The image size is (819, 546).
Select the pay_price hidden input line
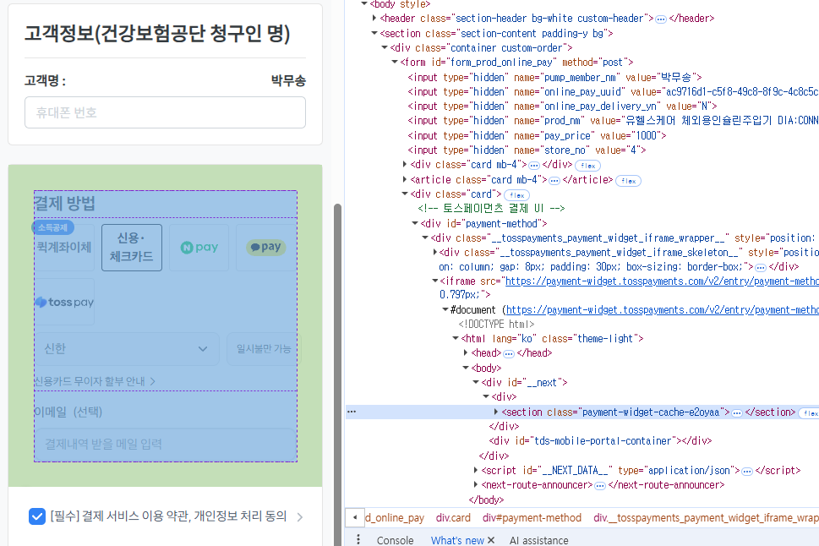(x=537, y=135)
